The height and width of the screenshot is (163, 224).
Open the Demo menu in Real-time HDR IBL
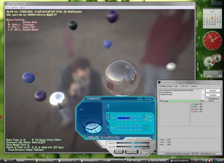tap(22, 8)
